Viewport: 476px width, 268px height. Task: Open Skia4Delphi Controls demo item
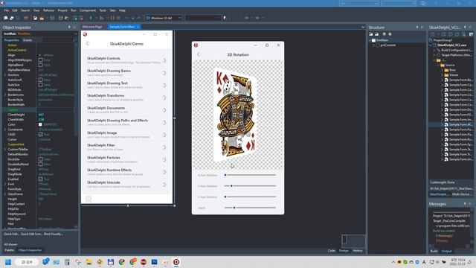[x=126, y=60]
